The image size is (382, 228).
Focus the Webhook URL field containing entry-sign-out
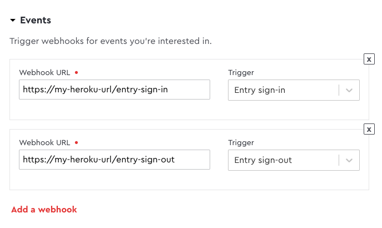pos(115,160)
